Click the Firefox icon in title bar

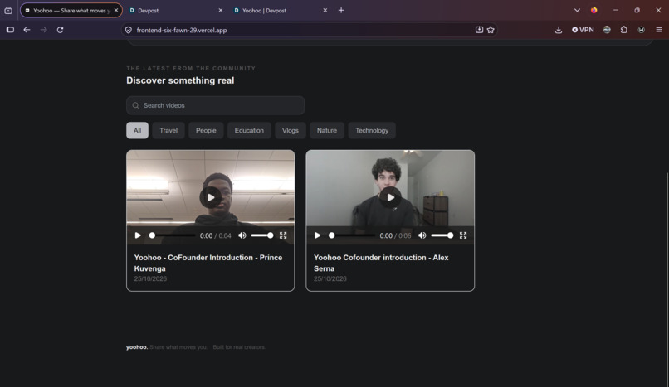click(594, 10)
